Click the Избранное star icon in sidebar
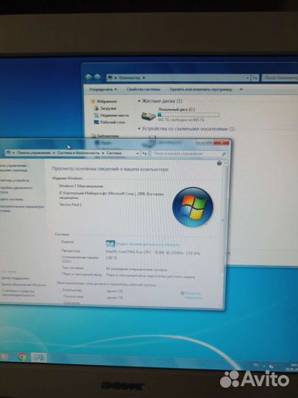 pyautogui.click(x=93, y=101)
